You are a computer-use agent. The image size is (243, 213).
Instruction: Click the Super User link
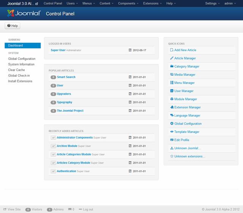[x=58, y=50]
